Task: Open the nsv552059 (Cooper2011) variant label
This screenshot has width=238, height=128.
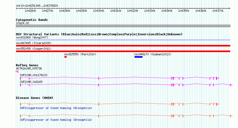Action: (34, 49)
